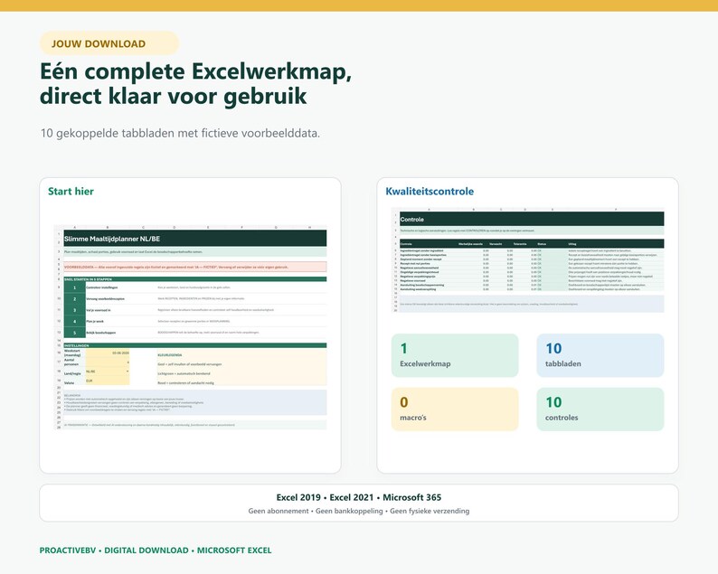Click the 'Excel 2019' compatibility text
This screenshot has height=574, width=718.
(298, 497)
